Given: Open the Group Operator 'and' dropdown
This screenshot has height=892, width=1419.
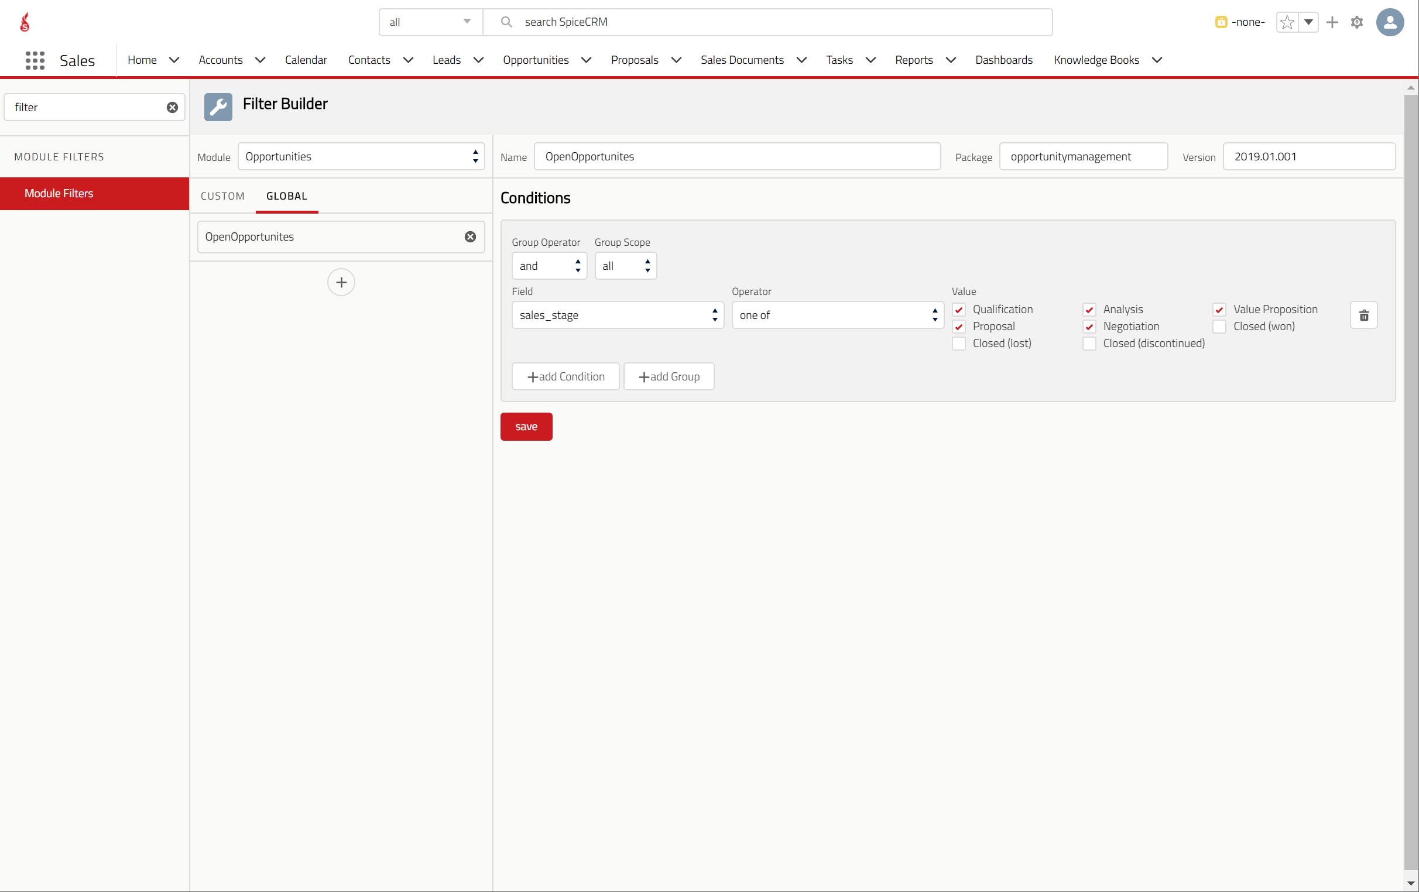Looking at the screenshot, I should (x=549, y=266).
